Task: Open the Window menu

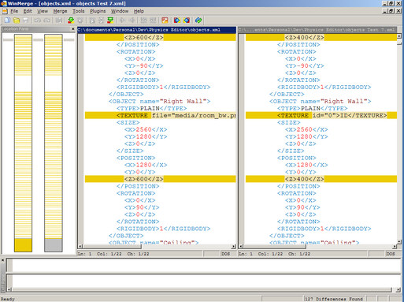Action: point(120,11)
